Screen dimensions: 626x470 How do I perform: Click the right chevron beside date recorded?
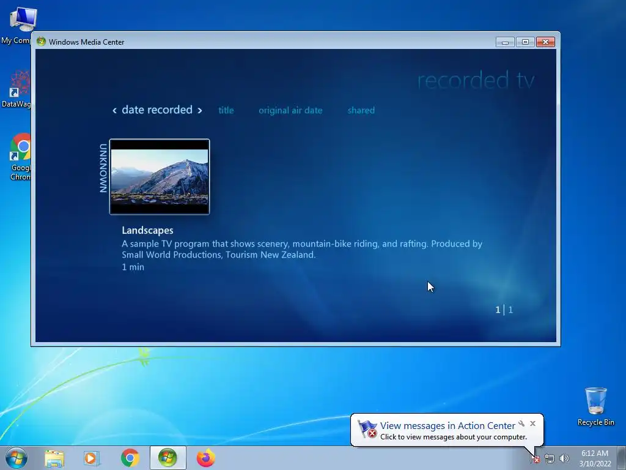(200, 110)
